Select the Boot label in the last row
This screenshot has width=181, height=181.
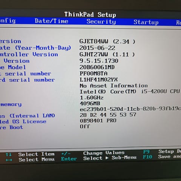(x=16, y=127)
